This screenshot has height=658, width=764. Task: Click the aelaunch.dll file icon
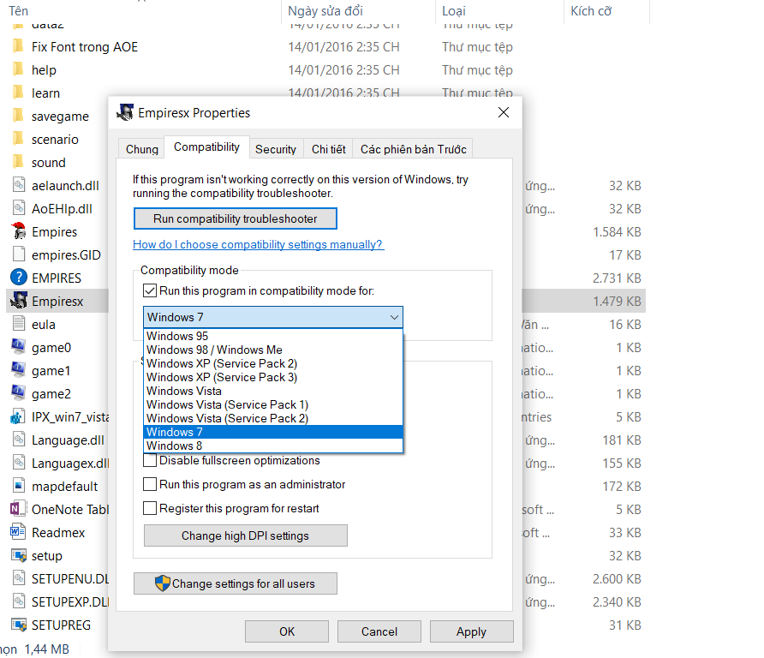[18, 185]
